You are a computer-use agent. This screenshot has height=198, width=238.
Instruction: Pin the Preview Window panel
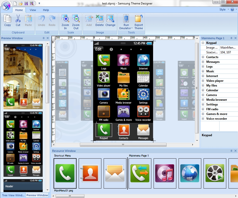pyautogui.click(x=43, y=38)
